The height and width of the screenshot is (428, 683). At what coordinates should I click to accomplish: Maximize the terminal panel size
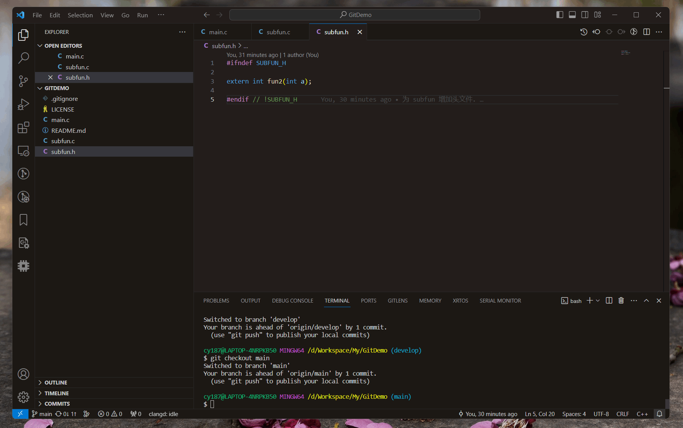click(x=646, y=301)
